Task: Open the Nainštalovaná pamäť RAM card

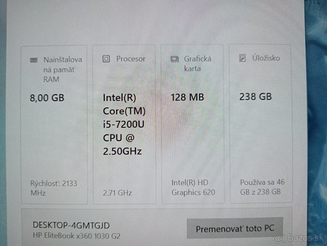Action: click(55, 124)
